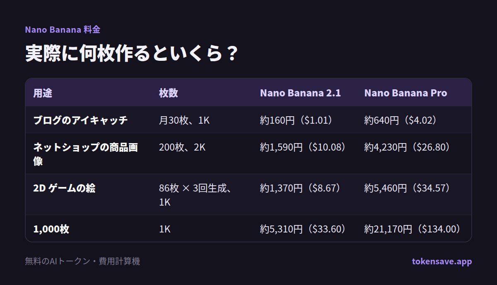Click the 'Nano Banana 料金' label
The height and width of the screenshot is (285, 497).
[63, 30]
